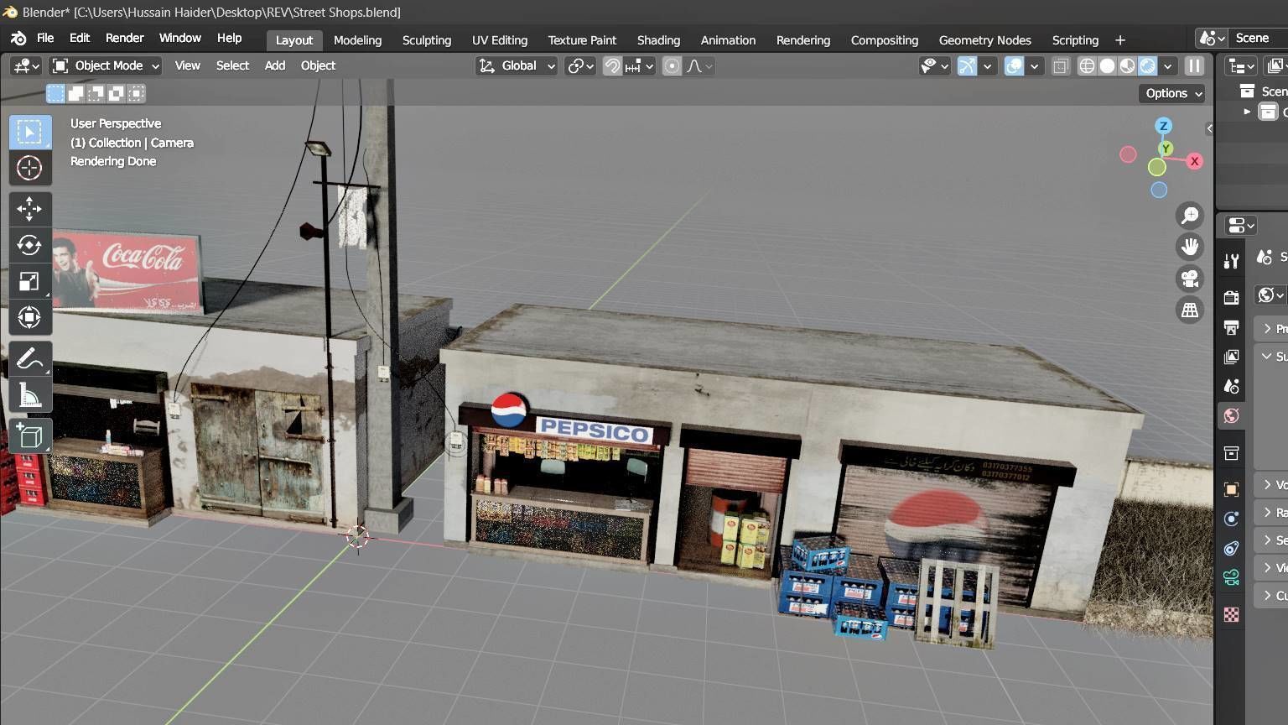Click the viewport zoom magnifier icon

point(1189,216)
